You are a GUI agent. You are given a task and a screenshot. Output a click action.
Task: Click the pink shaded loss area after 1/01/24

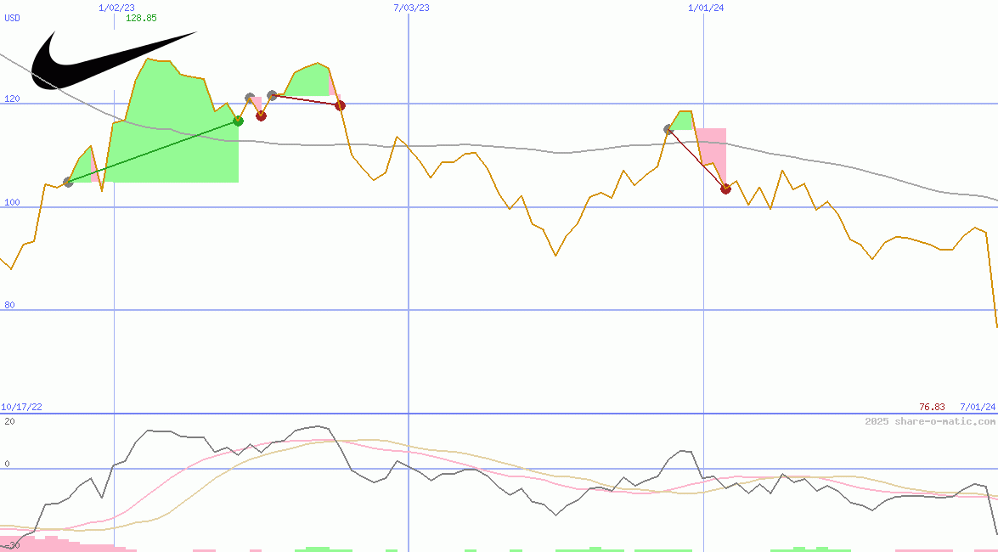tap(713, 149)
